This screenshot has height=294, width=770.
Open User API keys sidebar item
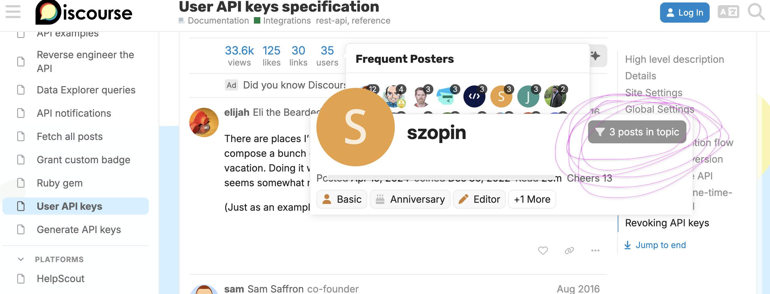pos(70,206)
